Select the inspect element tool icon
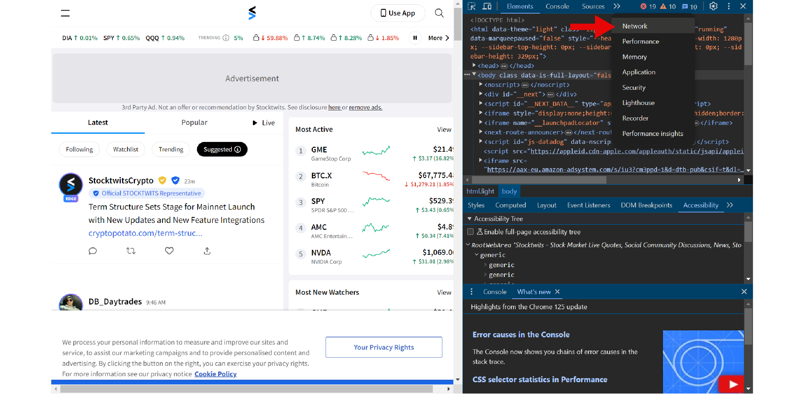The image size is (797, 405). point(471,6)
